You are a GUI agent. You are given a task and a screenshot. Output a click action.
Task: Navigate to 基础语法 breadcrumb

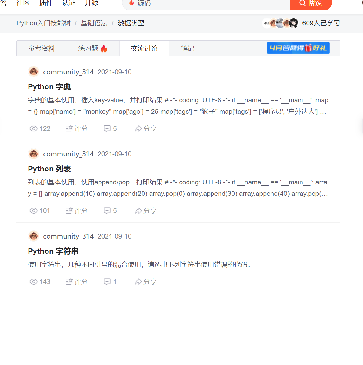[94, 23]
